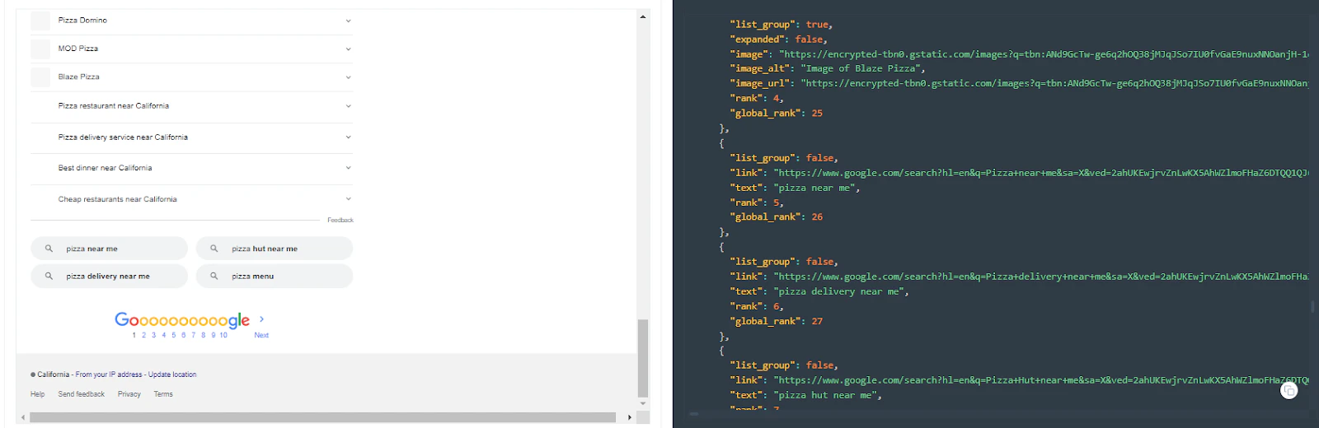
Task: Click the 'Update location' link
Action: point(172,374)
